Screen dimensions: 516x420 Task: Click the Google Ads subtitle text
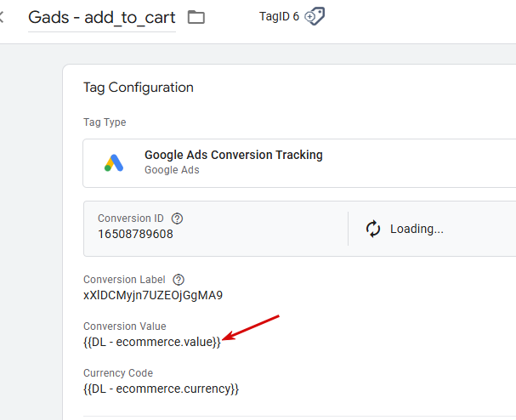click(172, 170)
